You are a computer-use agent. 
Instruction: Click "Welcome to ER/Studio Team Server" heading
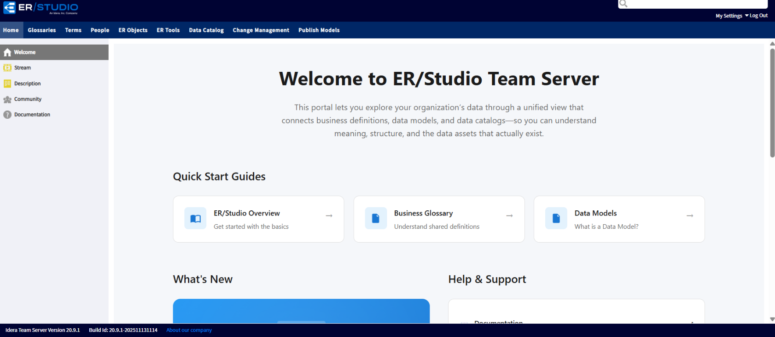(439, 79)
